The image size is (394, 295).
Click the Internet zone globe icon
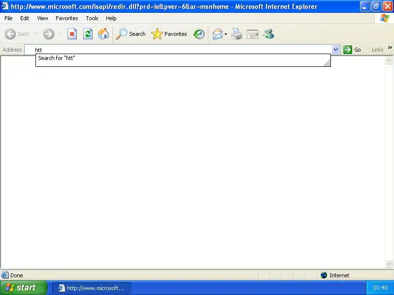click(324, 275)
